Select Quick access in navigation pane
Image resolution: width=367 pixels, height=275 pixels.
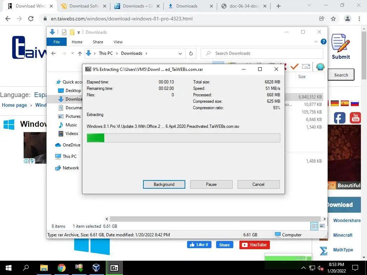69,82
